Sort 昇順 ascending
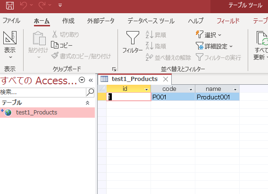268x194 pixels. coord(156,35)
